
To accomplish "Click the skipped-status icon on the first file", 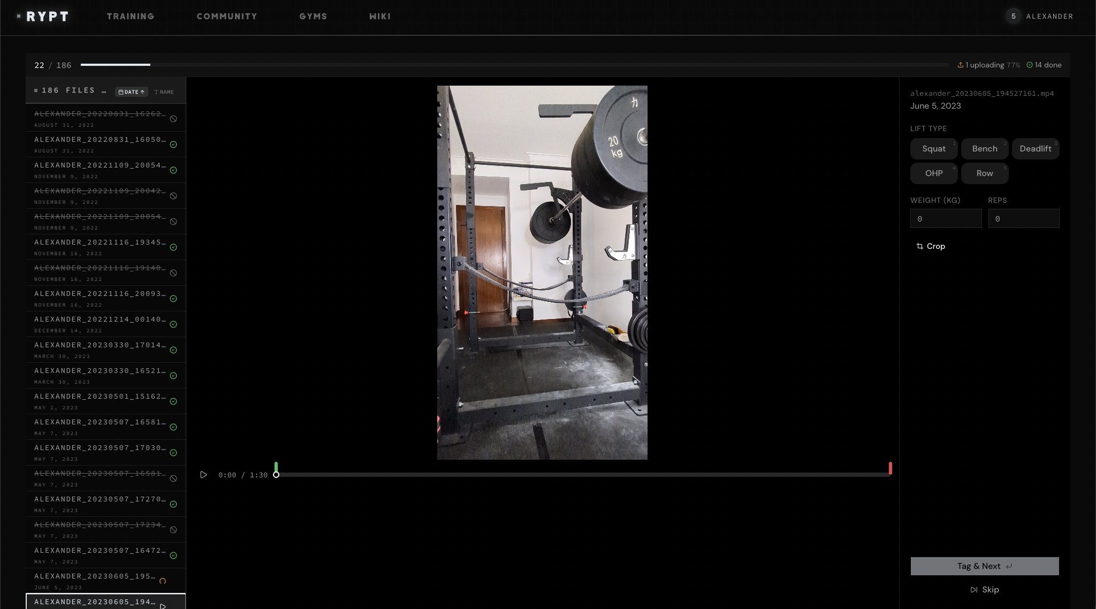I will 173,119.
